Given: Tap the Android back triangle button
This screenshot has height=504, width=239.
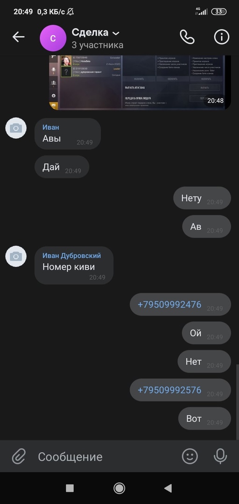Looking at the screenshot, I should [x=168, y=488].
